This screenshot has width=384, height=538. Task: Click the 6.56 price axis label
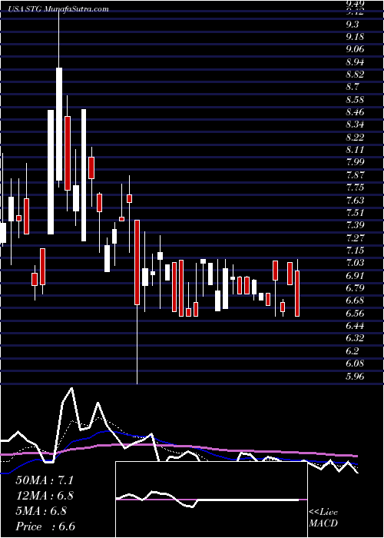coord(355,314)
